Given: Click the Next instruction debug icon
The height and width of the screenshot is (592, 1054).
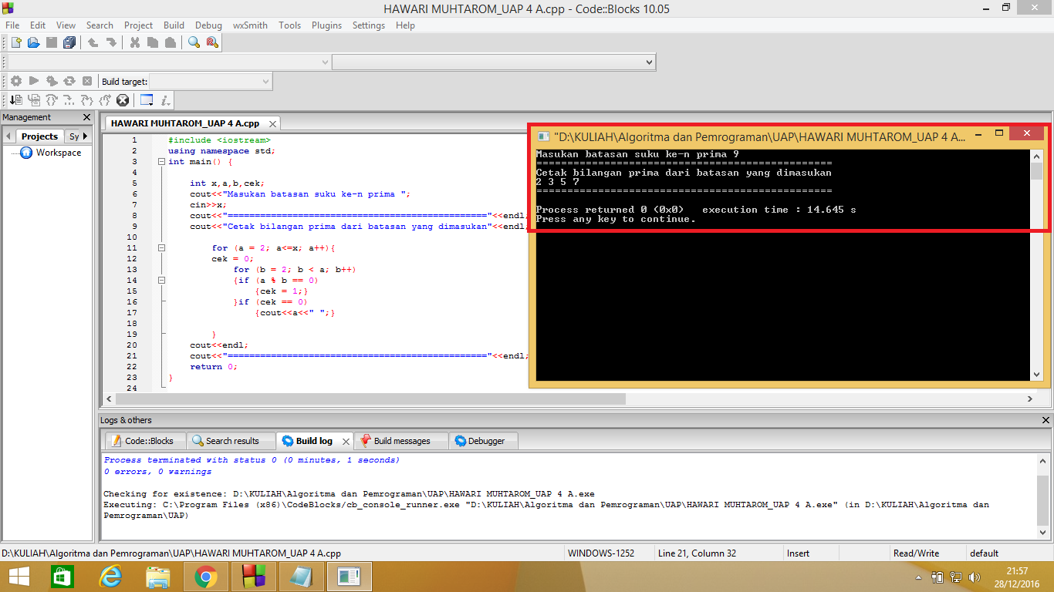Looking at the screenshot, I should pyautogui.click(x=51, y=100).
